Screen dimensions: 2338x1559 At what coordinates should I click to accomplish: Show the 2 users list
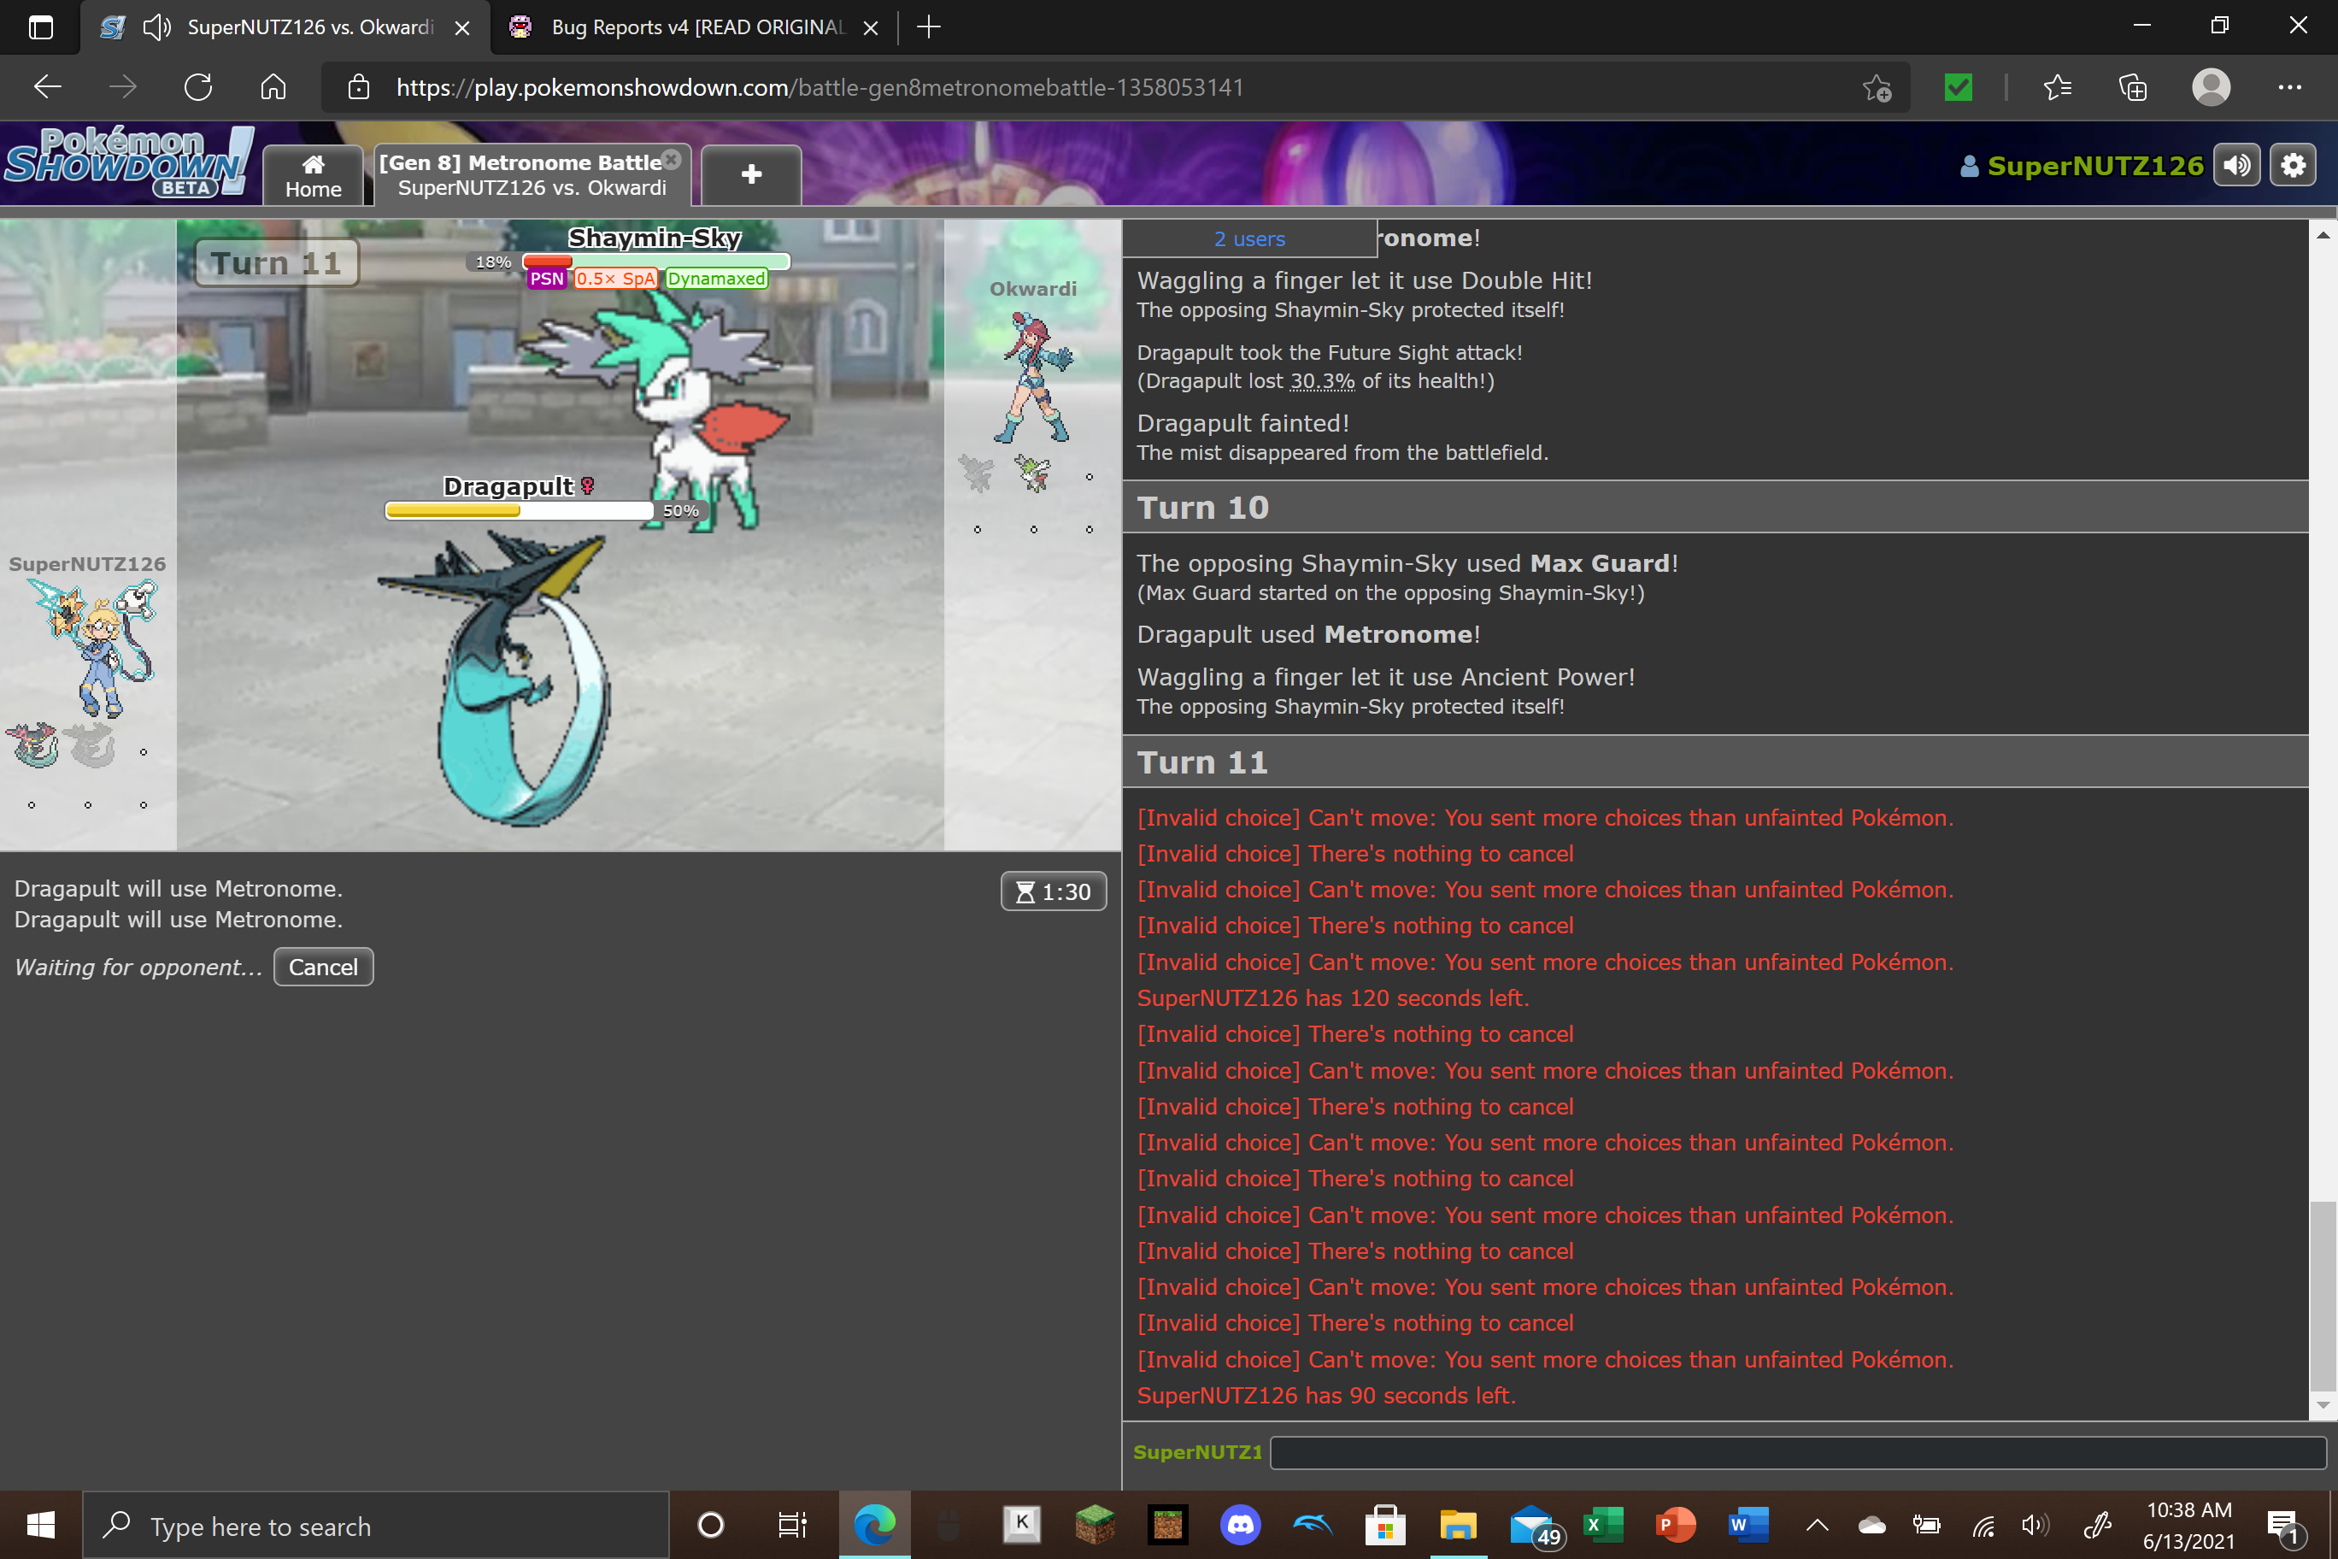[1248, 238]
